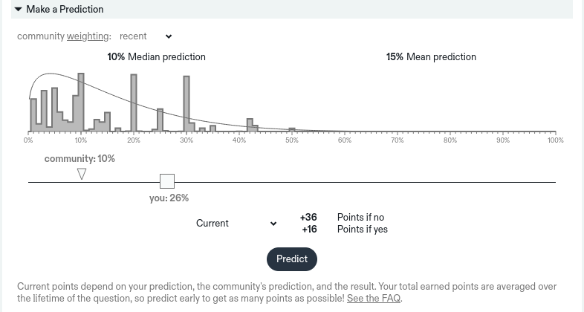
Task: Click the small histogram bar near 42%
Action: point(250,125)
